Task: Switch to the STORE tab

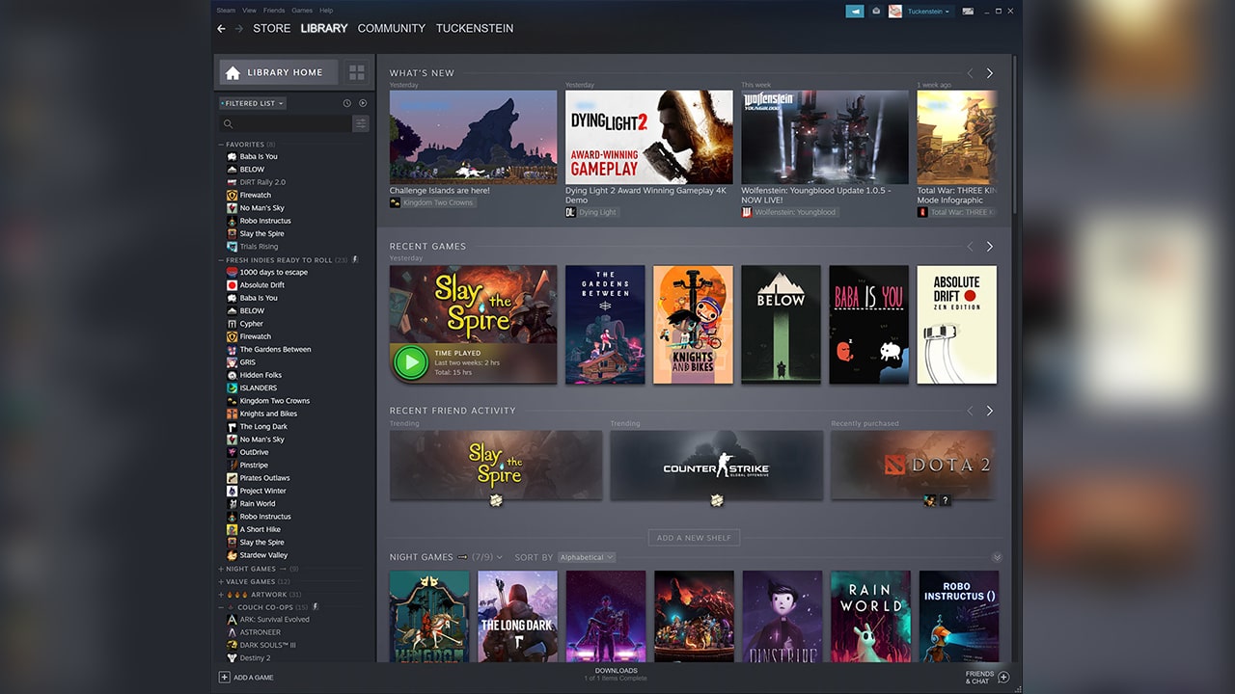Action: (x=272, y=29)
